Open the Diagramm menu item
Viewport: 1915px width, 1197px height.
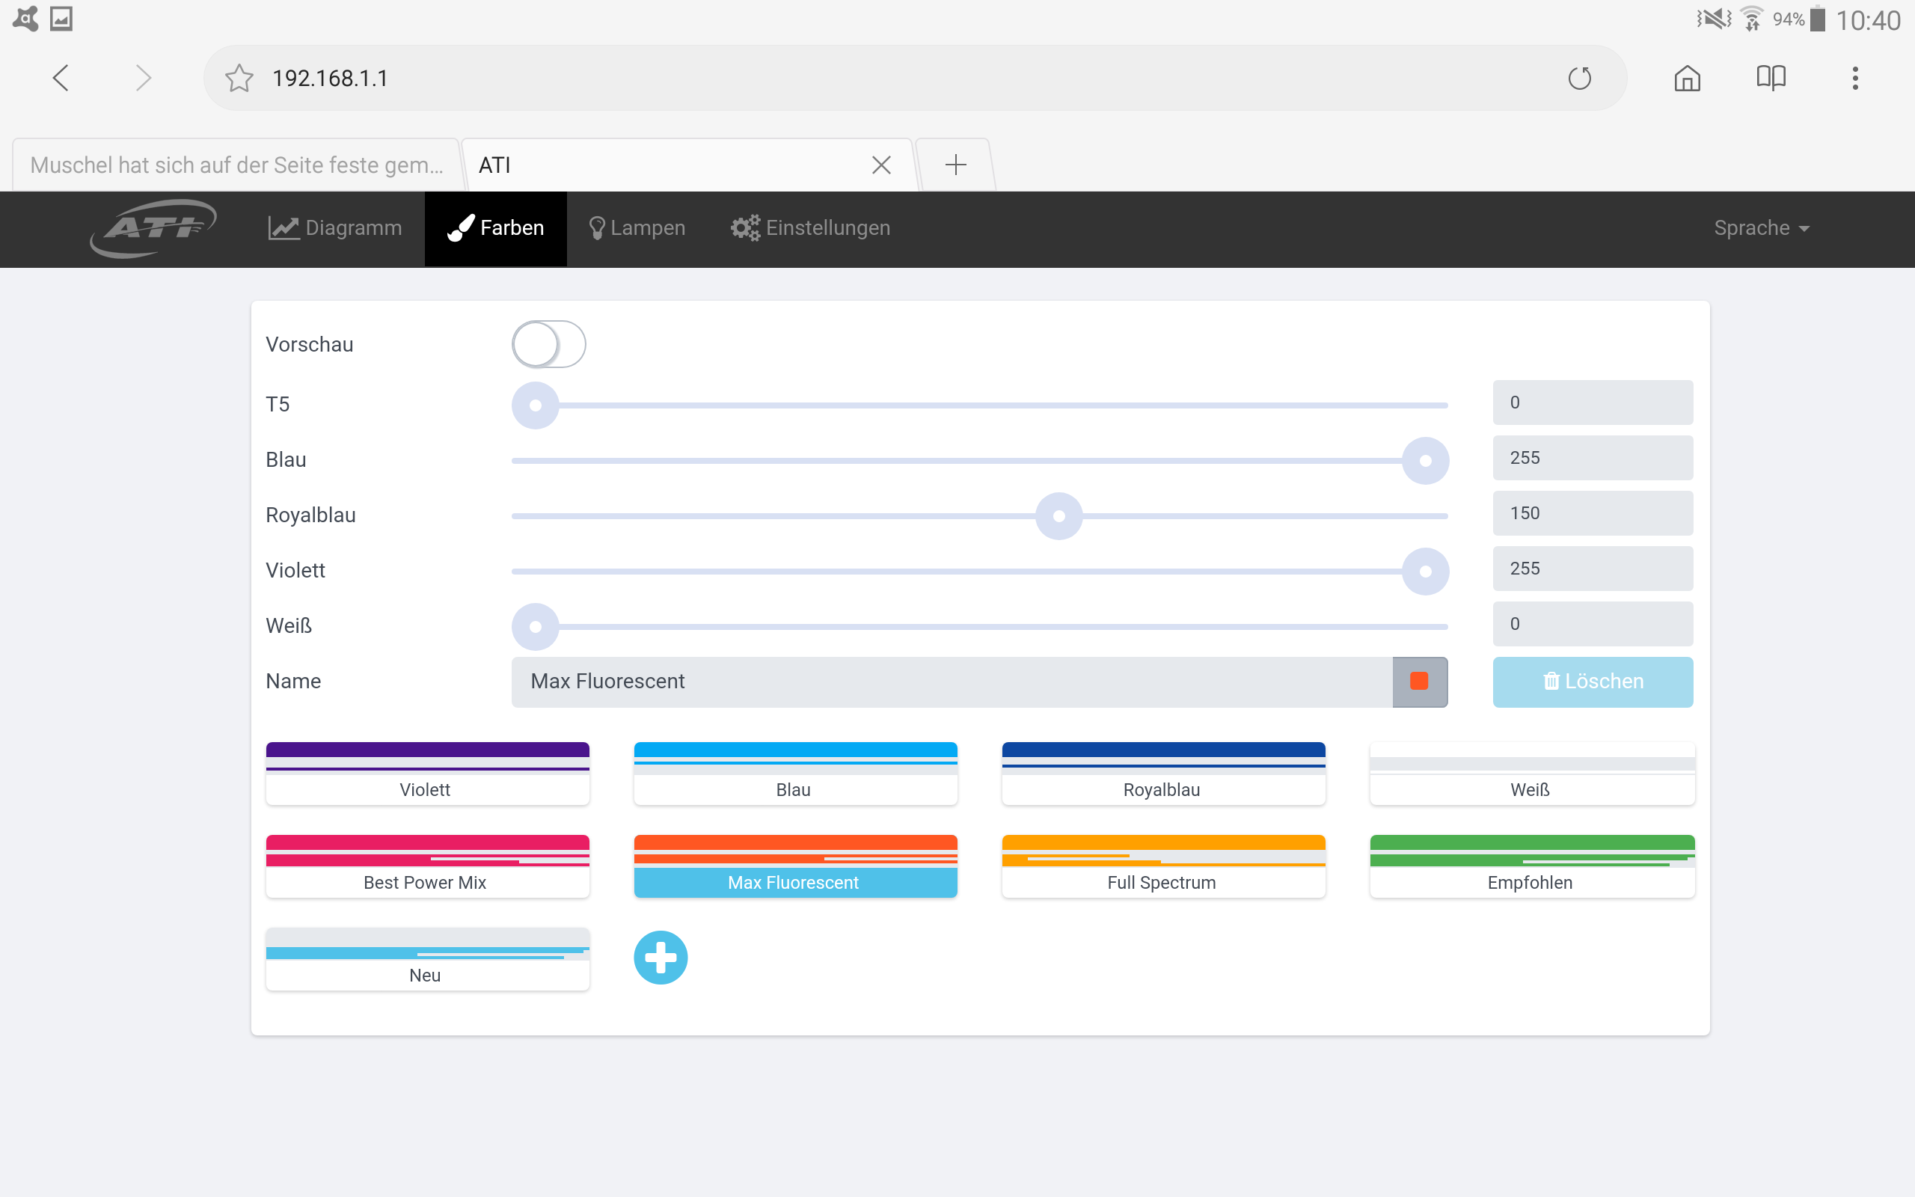coord(336,228)
